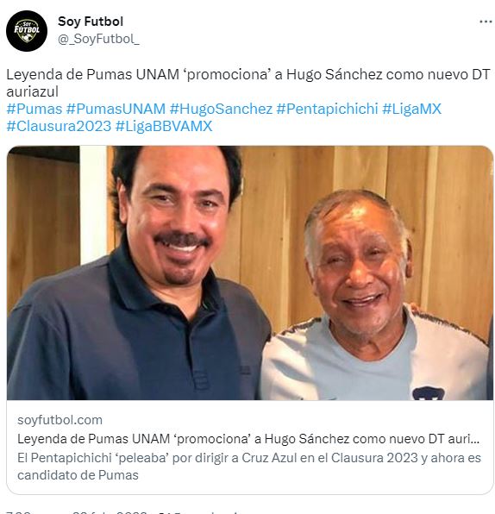Click the soyfutbol.com domain text
Image resolution: width=495 pixels, height=514 pixels.
pyautogui.click(x=60, y=420)
